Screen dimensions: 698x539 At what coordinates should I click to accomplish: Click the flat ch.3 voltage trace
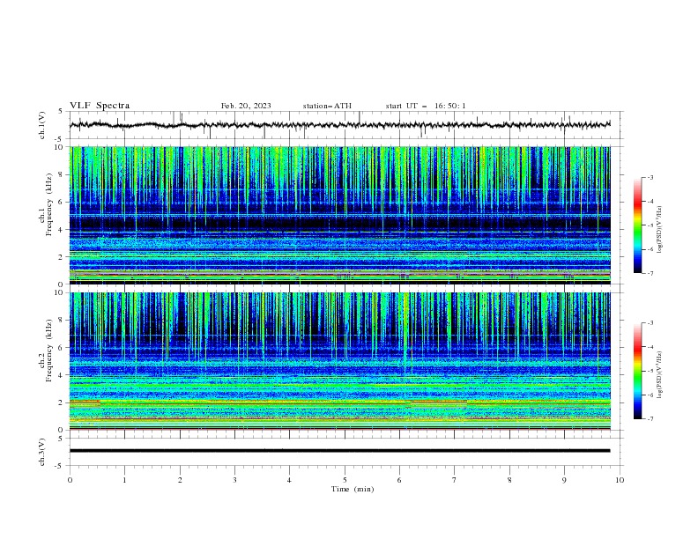[x=340, y=451]
